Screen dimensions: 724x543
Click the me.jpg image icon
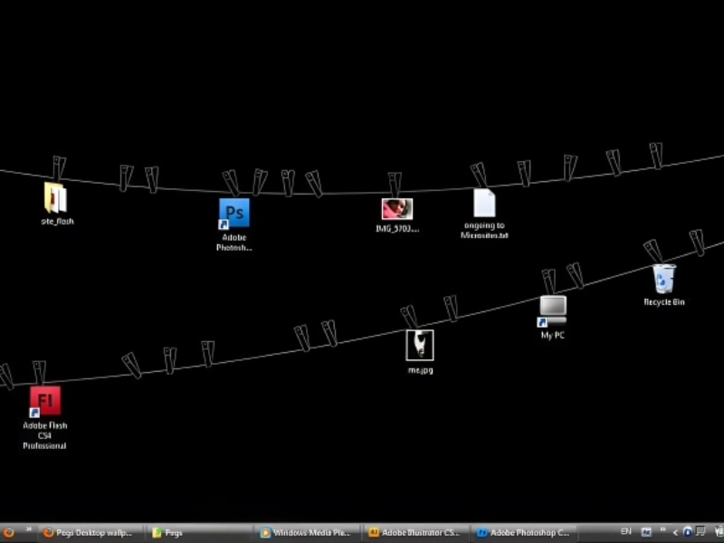click(419, 345)
